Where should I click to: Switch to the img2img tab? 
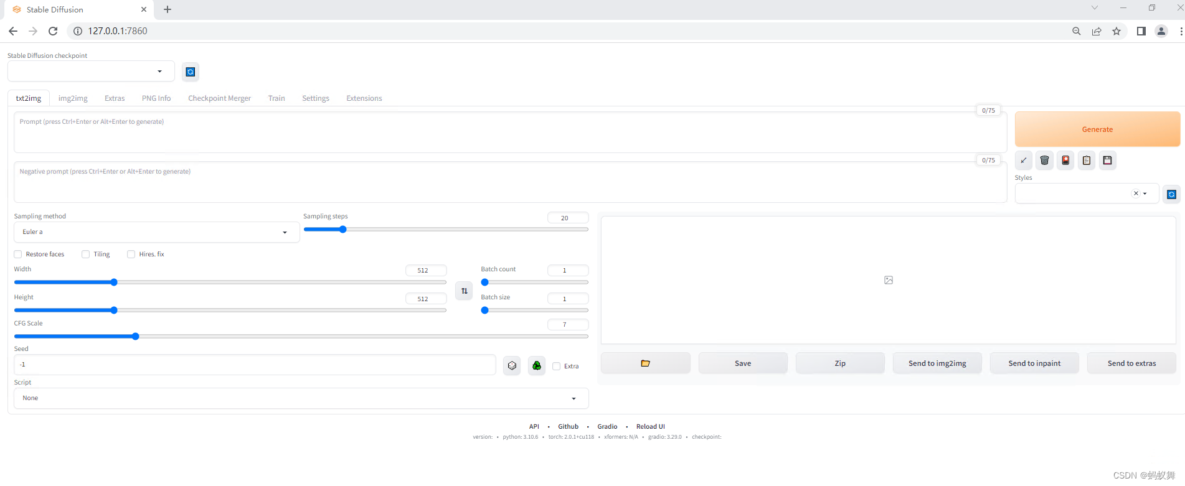[x=73, y=98]
